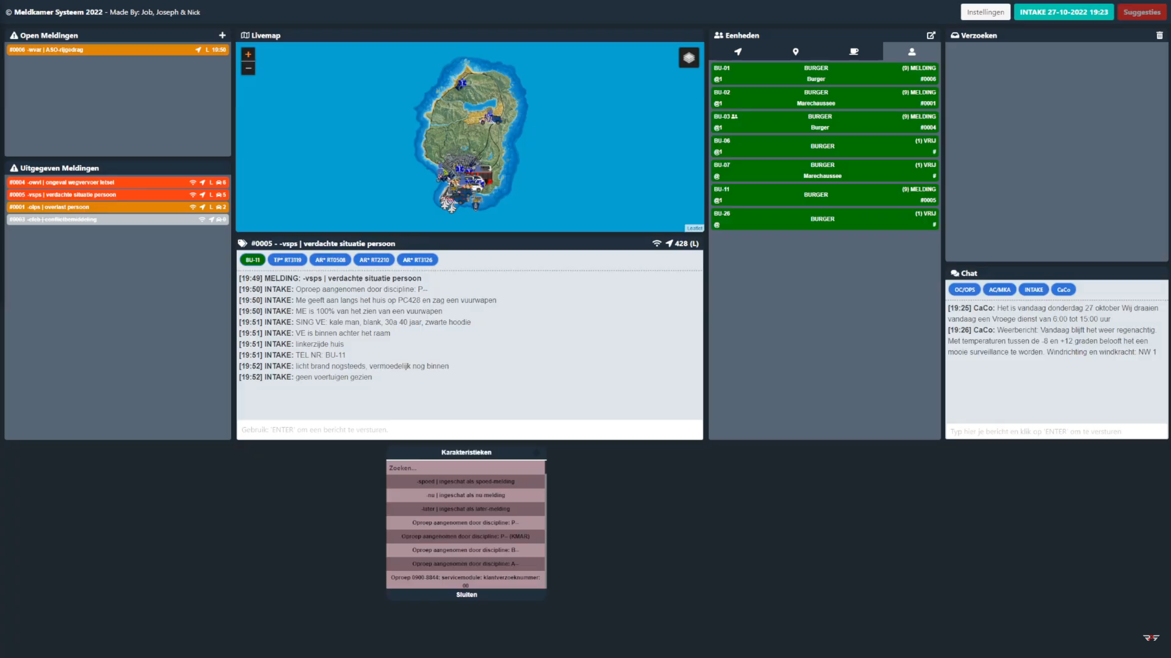This screenshot has width=1171, height=658.
Task: Toggle the OC/OPS chat channel
Action: [x=964, y=290]
